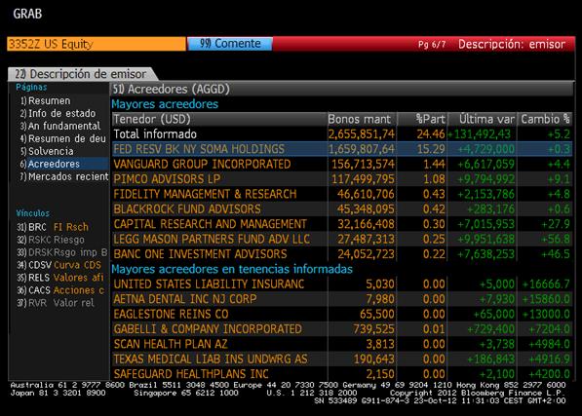Go to 4) Resumen de deu page
Viewport: 582px width, 416px height.
click(62, 138)
